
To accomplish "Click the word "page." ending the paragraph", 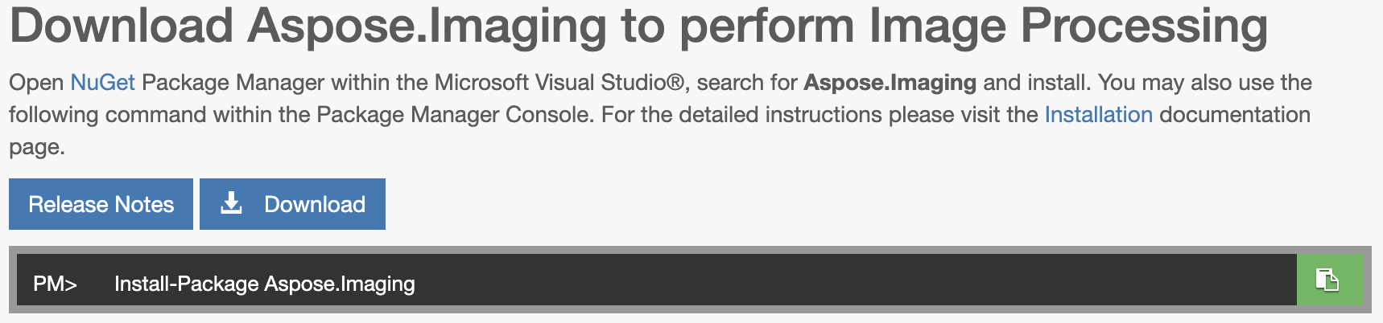I will (37, 147).
